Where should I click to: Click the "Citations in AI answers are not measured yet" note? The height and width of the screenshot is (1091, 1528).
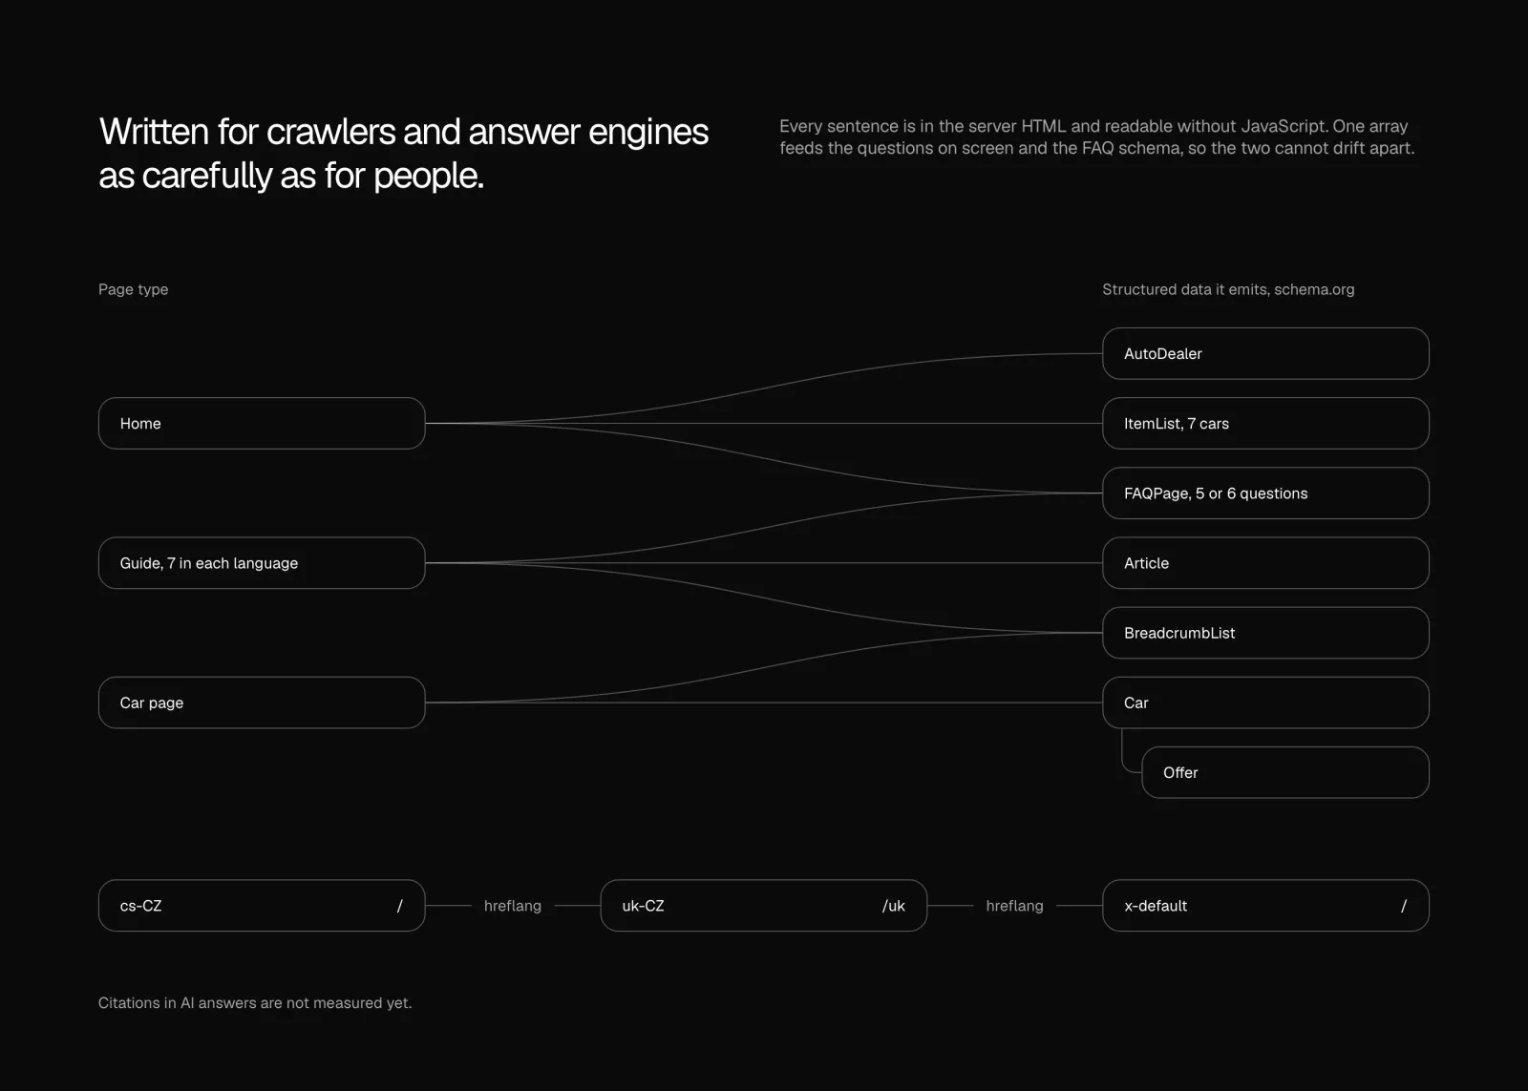[x=255, y=1003]
